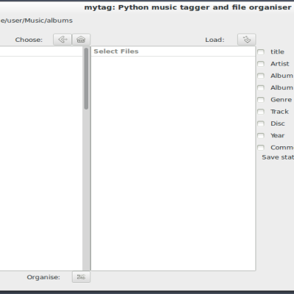Image resolution: width=294 pixels, height=294 pixels.
Task: Select the Select Files column header
Action: pyautogui.click(x=173, y=51)
